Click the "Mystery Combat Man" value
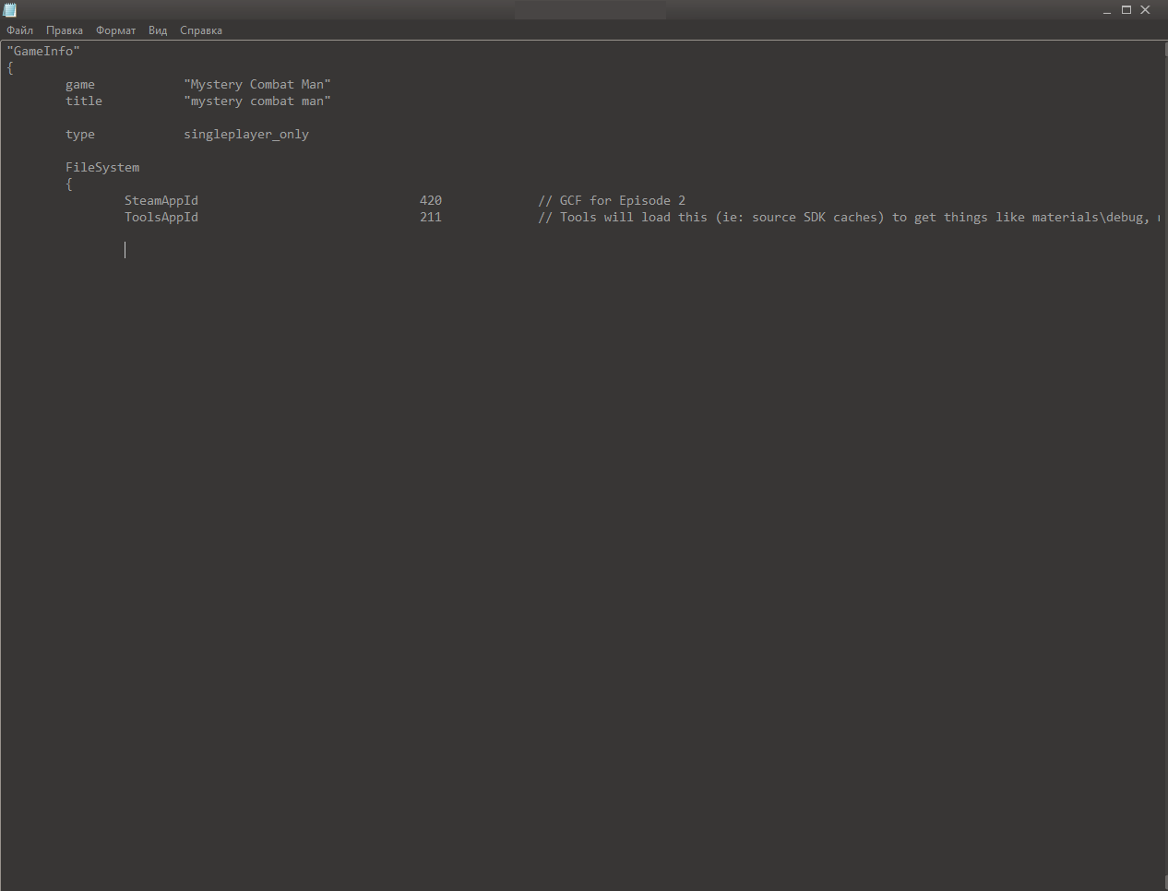The image size is (1168, 891). pyautogui.click(x=257, y=84)
